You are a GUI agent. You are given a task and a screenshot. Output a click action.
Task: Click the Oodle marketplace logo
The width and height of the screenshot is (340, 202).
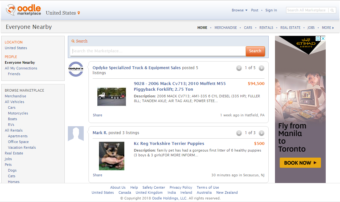pyautogui.click(x=23, y=10)
